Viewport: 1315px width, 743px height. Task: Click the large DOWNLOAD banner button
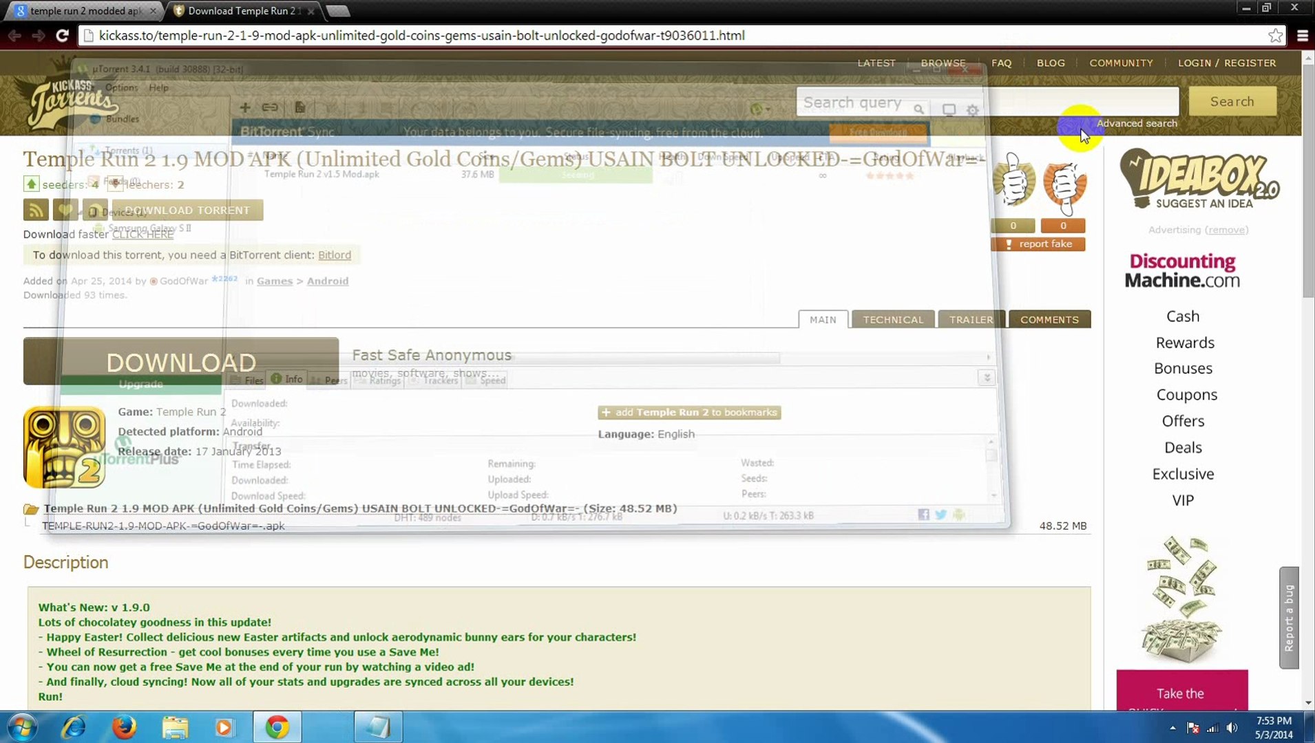point(181,361)
